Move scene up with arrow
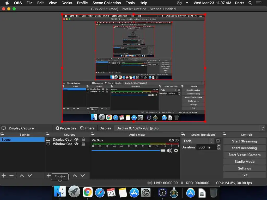Image resolution: width=267 pixels, height=200 pixels. 22,176
